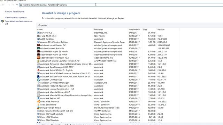Click the 5KPlayer 4.2 icon
Image resolution: width=223 pixels, height=125 pixels.
coord(38,33)
